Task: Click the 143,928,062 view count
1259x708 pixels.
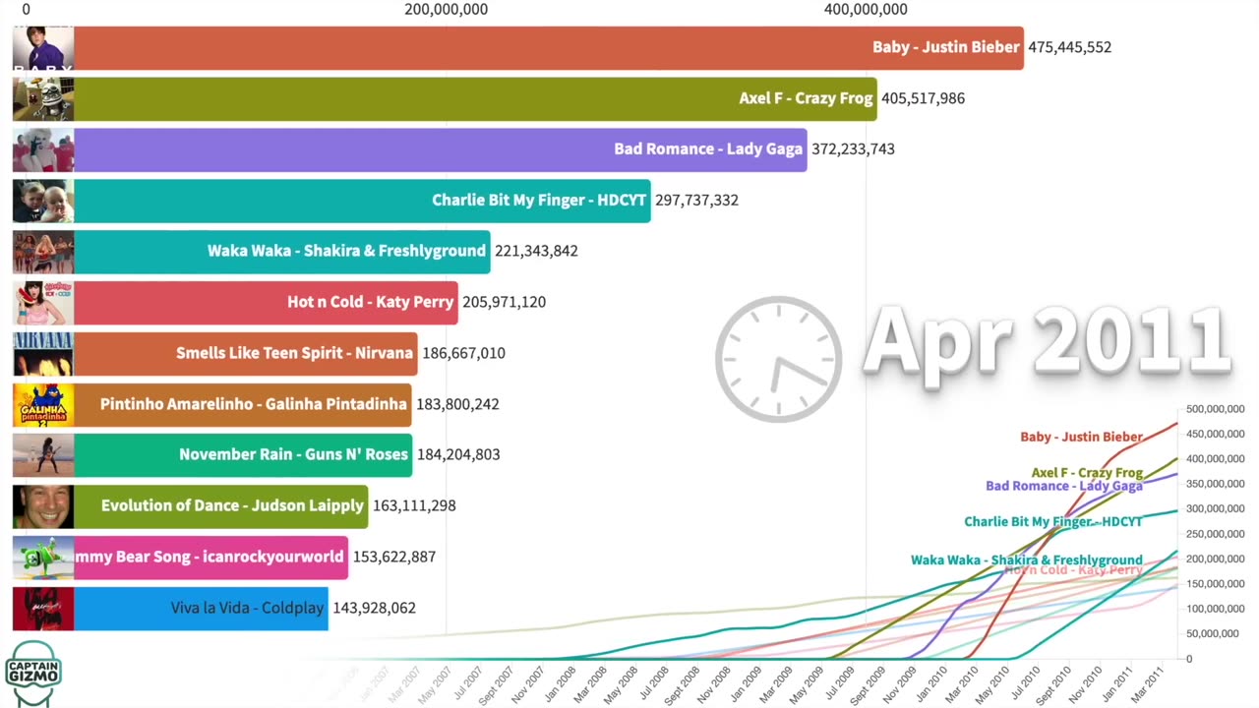Action: tap(375, 609)
